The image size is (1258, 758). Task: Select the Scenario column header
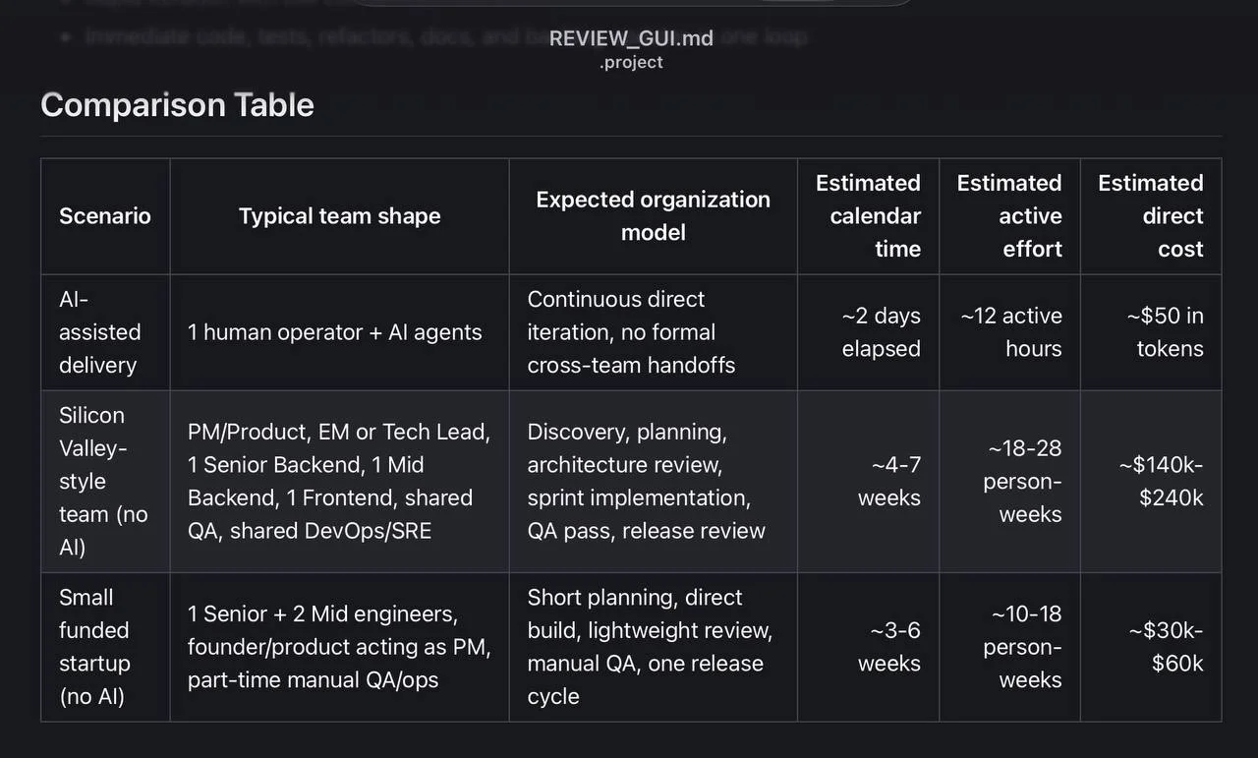coord(105,216)
